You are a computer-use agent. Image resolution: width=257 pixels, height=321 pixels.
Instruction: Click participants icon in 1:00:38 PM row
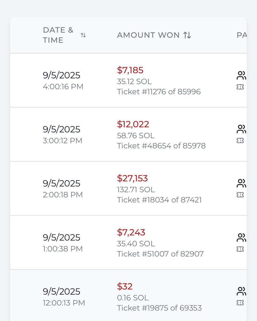241,237
